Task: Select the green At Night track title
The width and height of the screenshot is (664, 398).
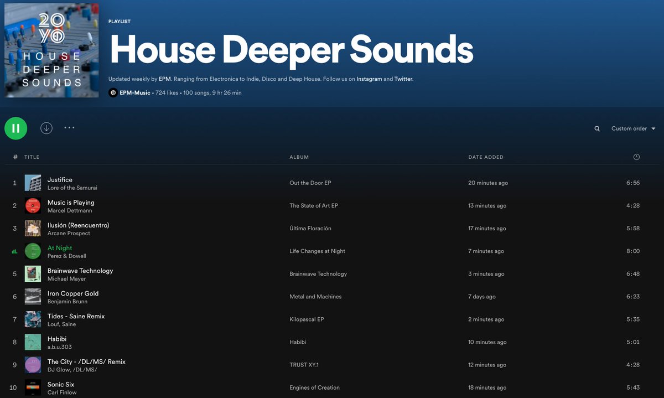Action: pos(60,248)
